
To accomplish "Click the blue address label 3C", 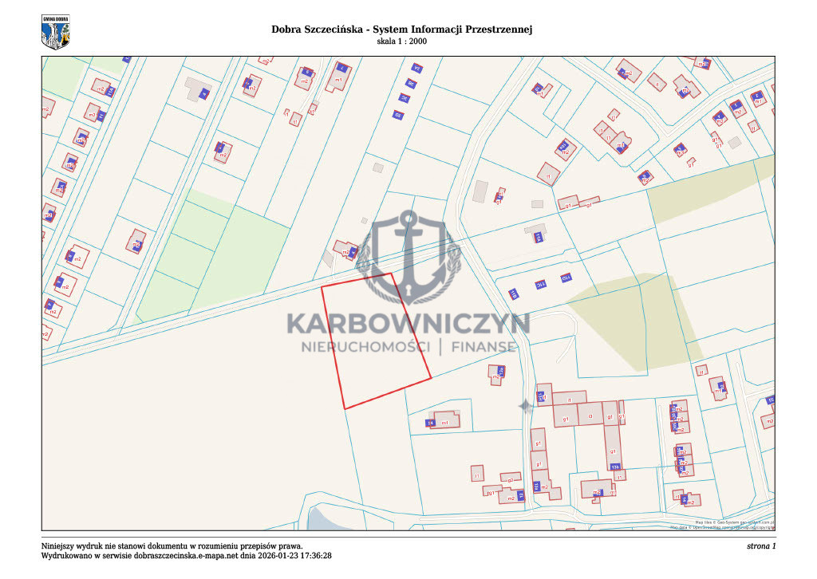I will 405,98.
